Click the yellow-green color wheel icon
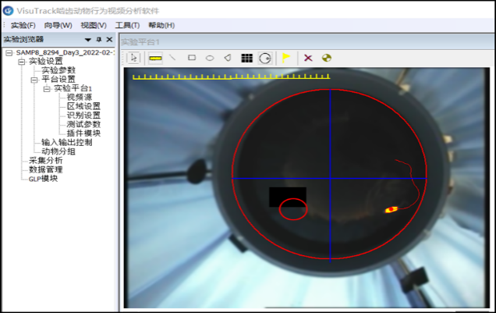This screenshot has width=496, height=313. tap(327, 58)
